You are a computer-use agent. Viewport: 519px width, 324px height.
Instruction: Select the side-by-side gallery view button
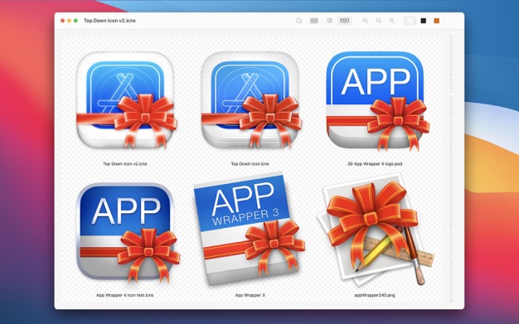coord(345,21)
